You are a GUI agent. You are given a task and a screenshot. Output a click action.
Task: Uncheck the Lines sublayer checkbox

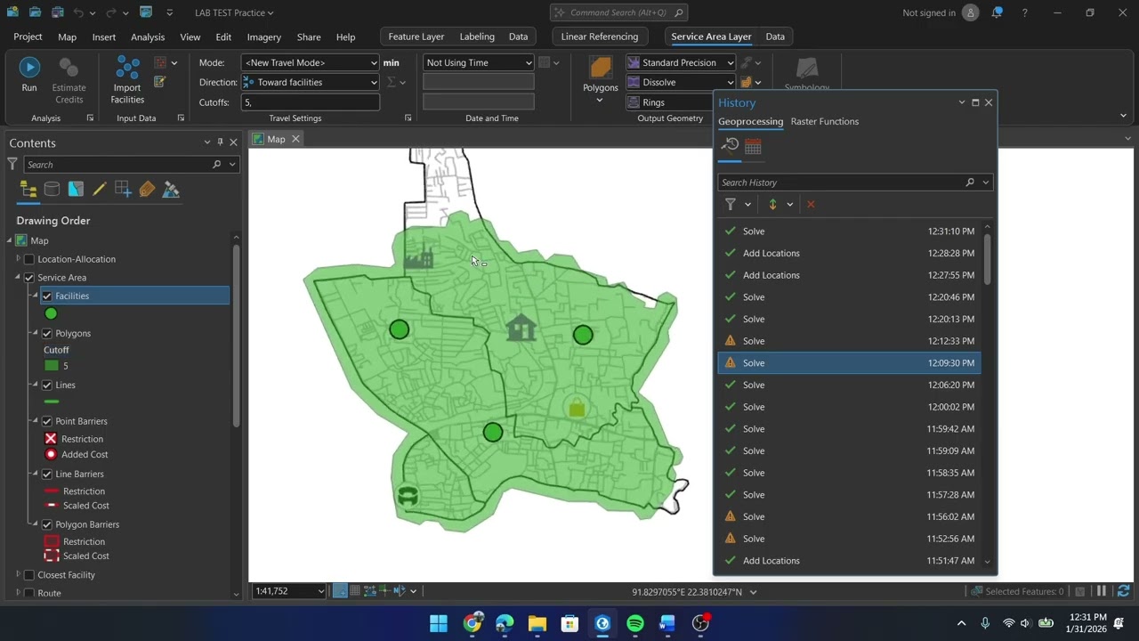pos(47,385)
